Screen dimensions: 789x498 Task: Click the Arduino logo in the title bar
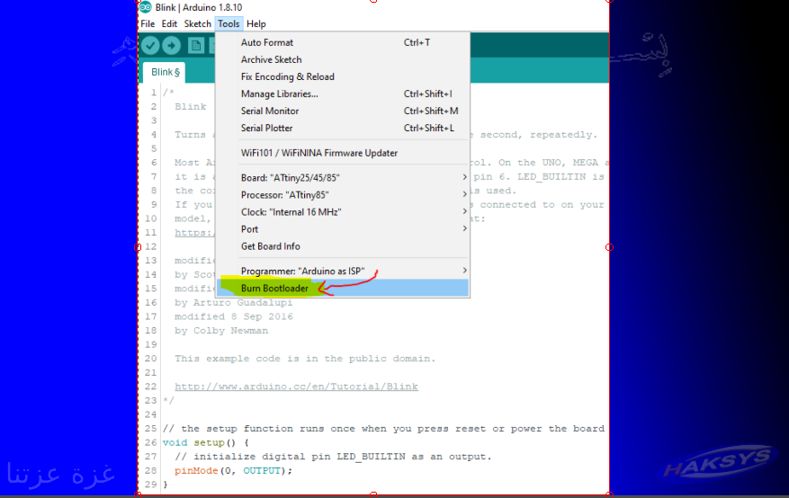coord(146,7)
